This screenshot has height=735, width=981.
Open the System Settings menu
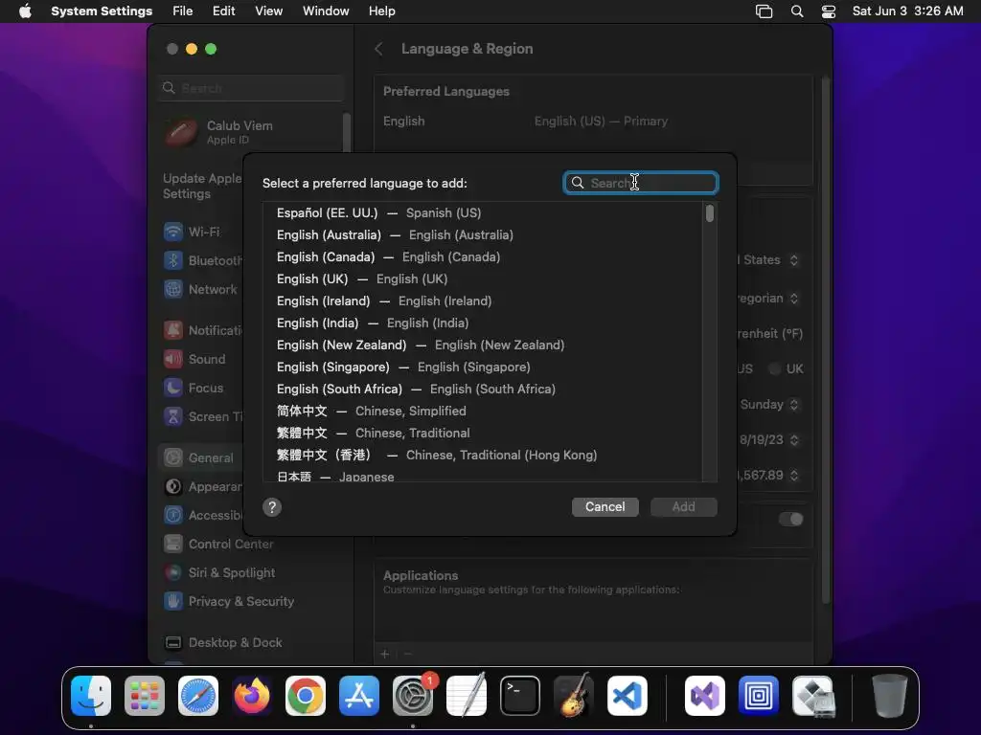[102, 11]
